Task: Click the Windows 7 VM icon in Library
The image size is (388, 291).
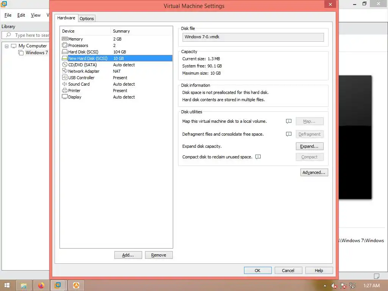Action: click(21, 53)
